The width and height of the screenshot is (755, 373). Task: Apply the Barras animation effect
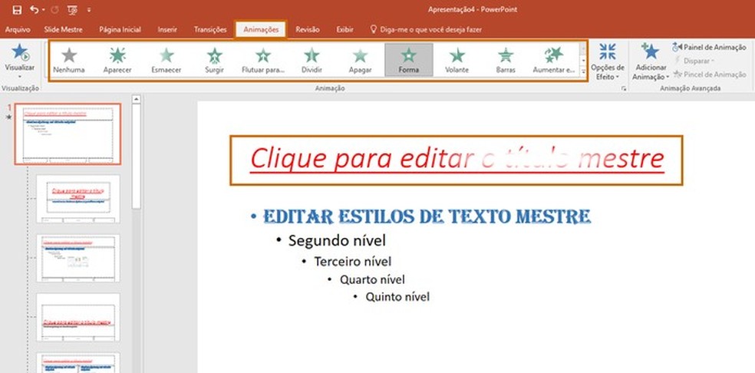(x=506, y=60)
